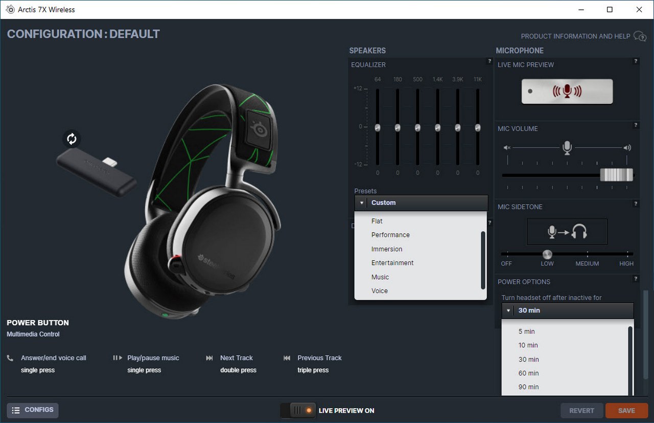Click the mic-to-headphones sidetone icon
Image resolution: width=654 pixels, height=423 pixels.
[567, 232]
